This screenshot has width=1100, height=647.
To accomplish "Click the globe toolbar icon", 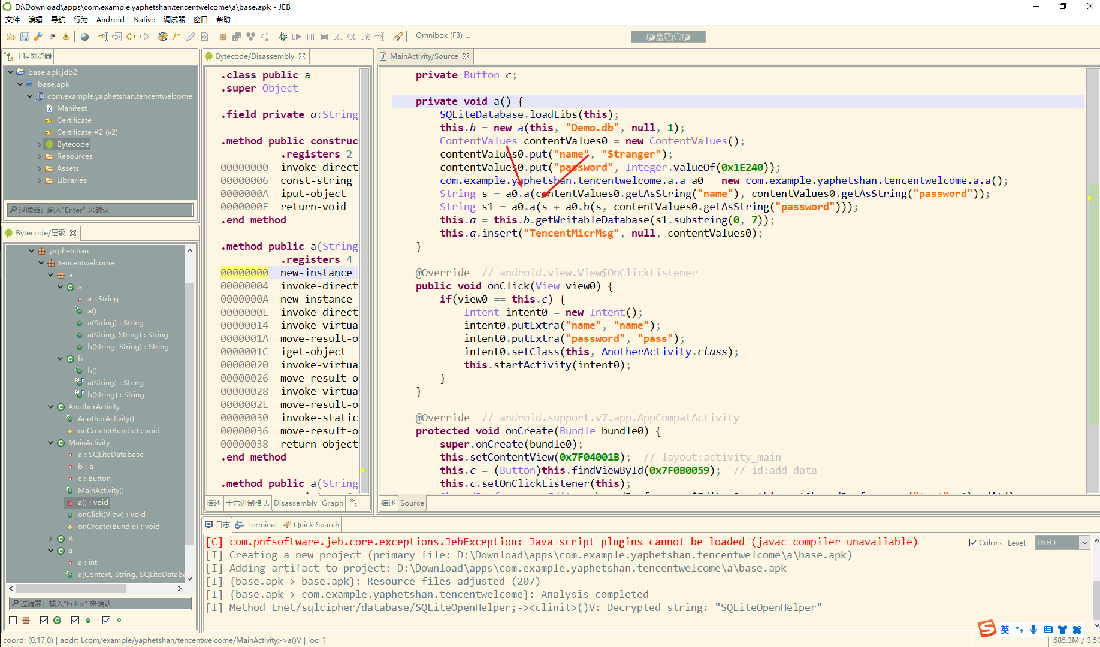I will 84,37.
